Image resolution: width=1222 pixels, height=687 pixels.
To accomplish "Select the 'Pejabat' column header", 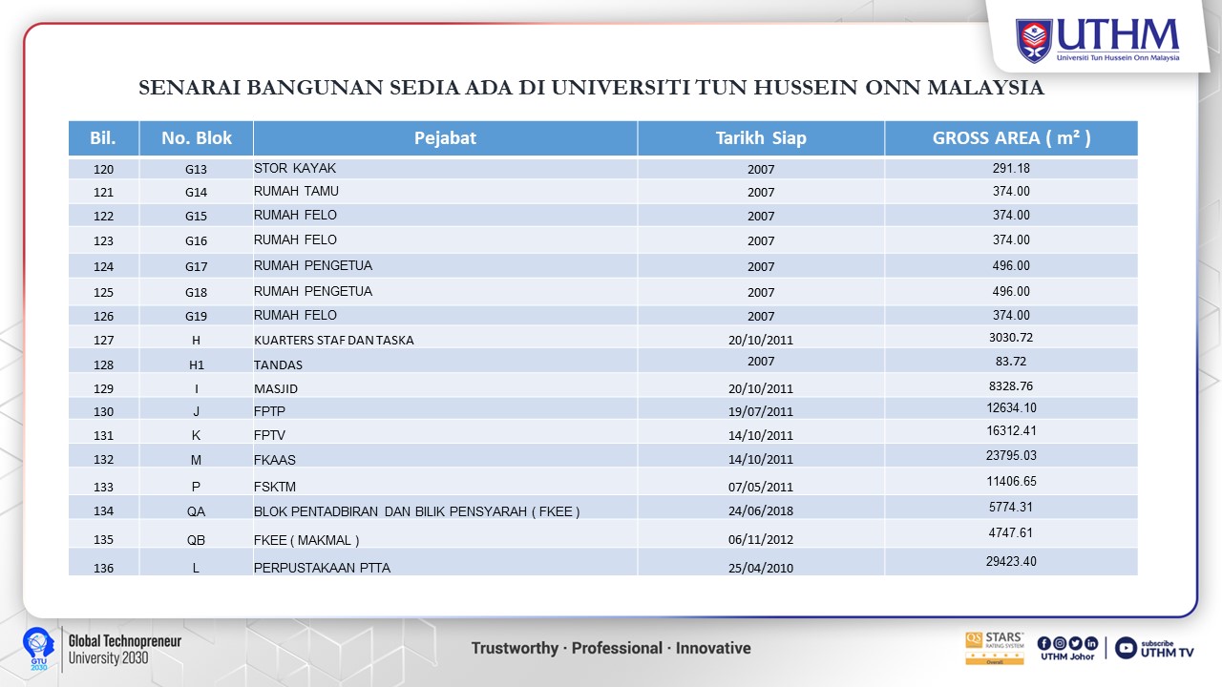I will click(445, 138).
